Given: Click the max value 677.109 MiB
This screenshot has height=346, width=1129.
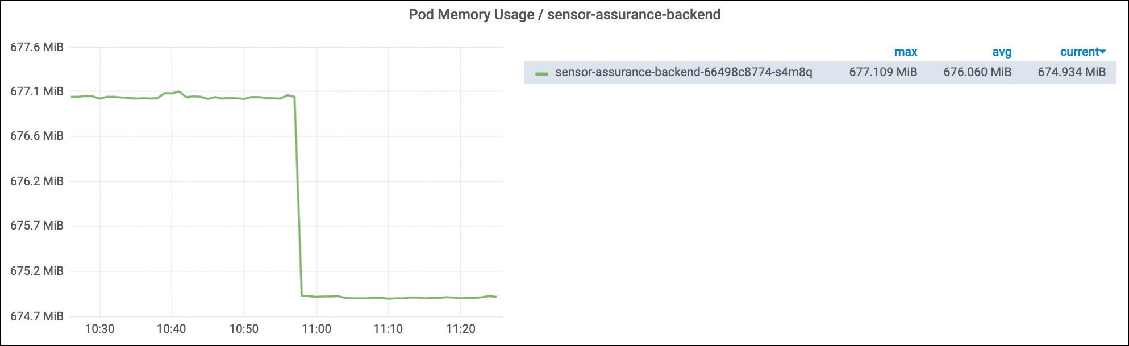Looking at the screenshot, I should [883, 72].
